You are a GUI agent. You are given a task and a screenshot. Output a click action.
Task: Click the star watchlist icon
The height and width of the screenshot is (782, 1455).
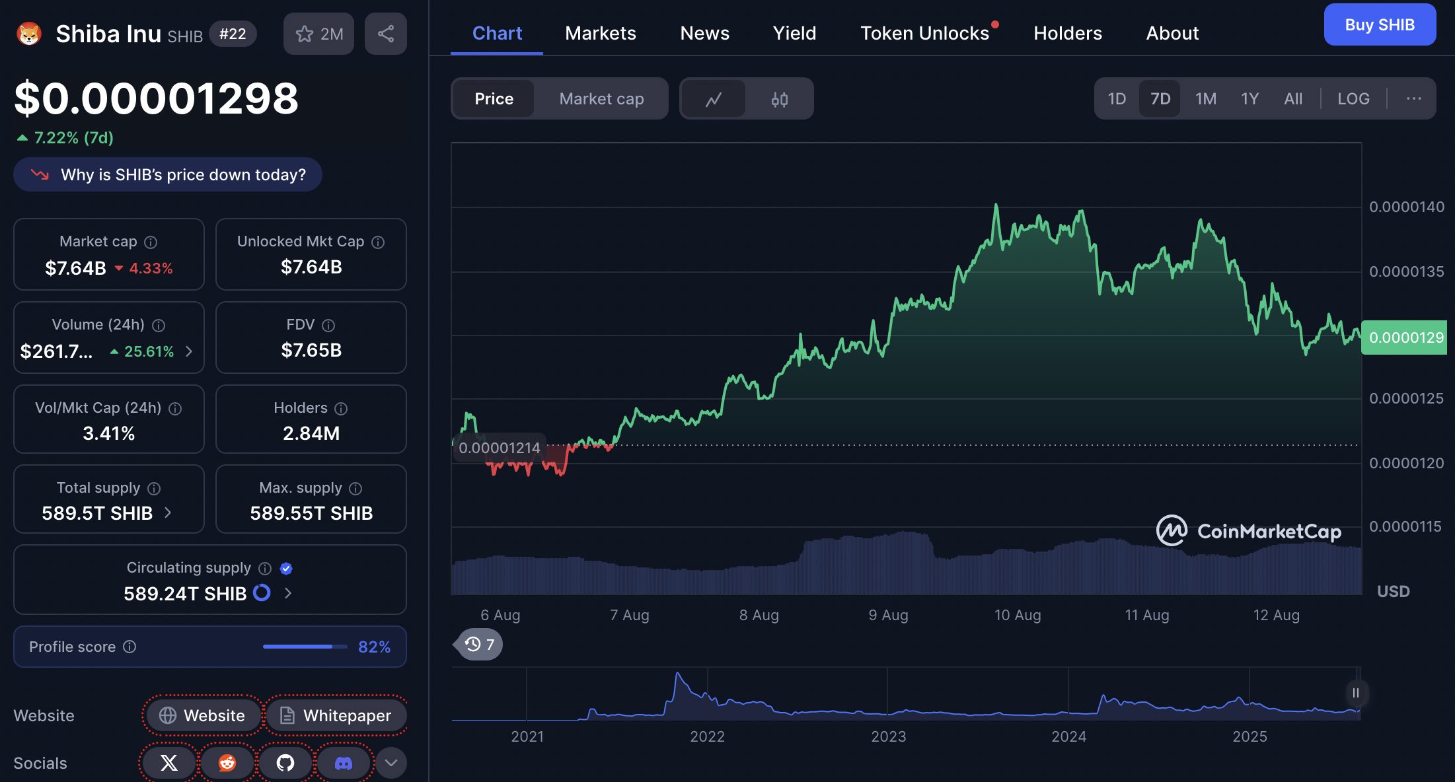click(x=305, y=34)
